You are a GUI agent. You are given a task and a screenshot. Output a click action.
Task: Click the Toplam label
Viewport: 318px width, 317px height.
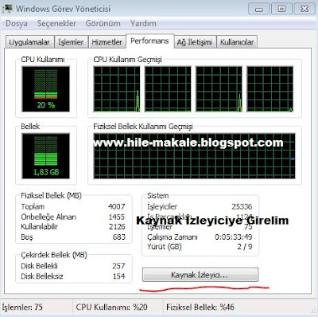pyautogui.click(x=33, y=206)
